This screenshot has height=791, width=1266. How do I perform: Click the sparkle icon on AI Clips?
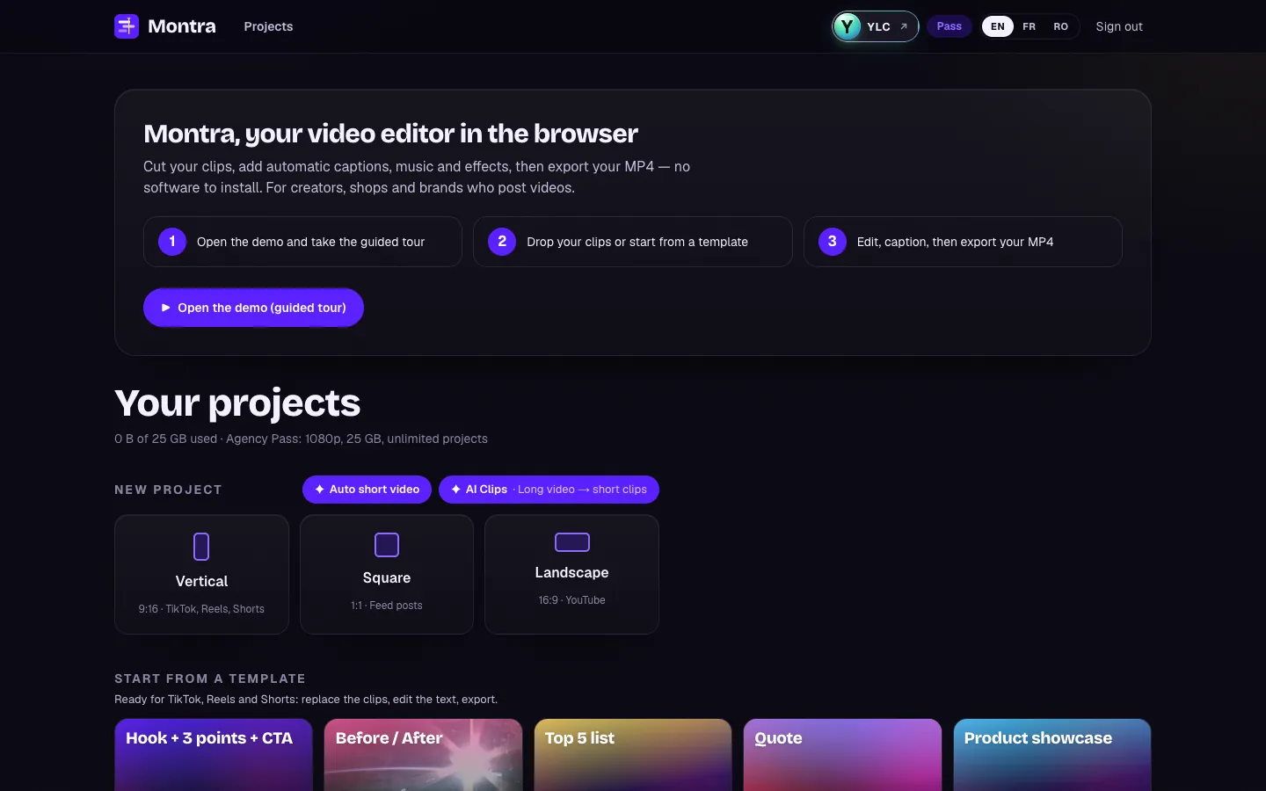tap(456, 490)
